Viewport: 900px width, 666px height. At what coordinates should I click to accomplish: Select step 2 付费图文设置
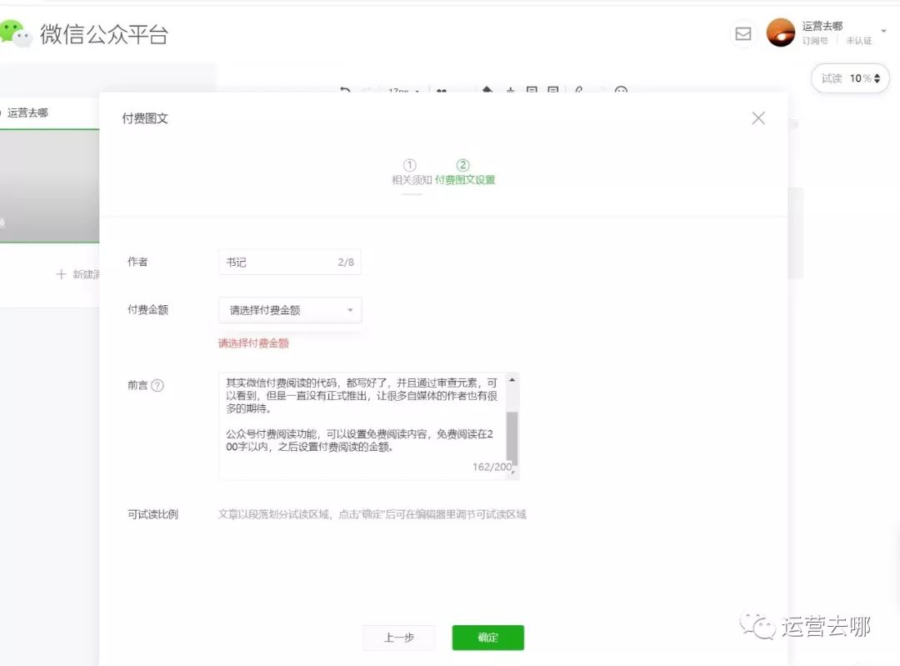pos(464,173)
